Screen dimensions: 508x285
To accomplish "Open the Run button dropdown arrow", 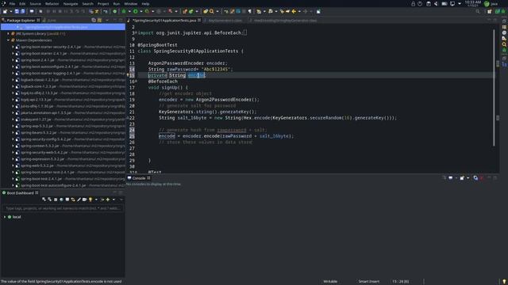I will coord(141,11).
